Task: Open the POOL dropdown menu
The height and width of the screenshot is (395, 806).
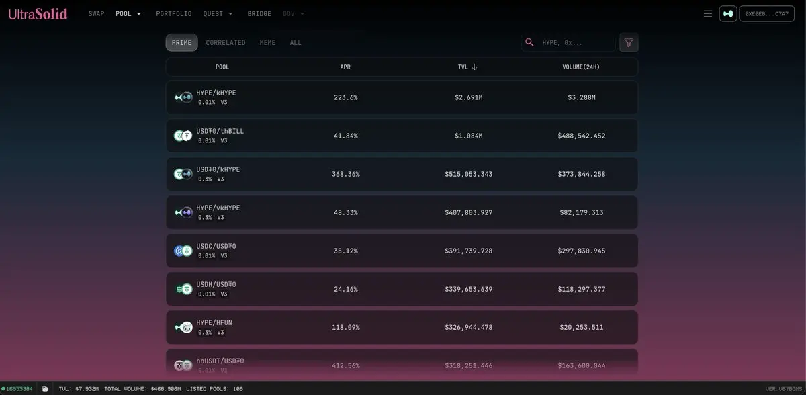Action: click(x=128, y=13)
